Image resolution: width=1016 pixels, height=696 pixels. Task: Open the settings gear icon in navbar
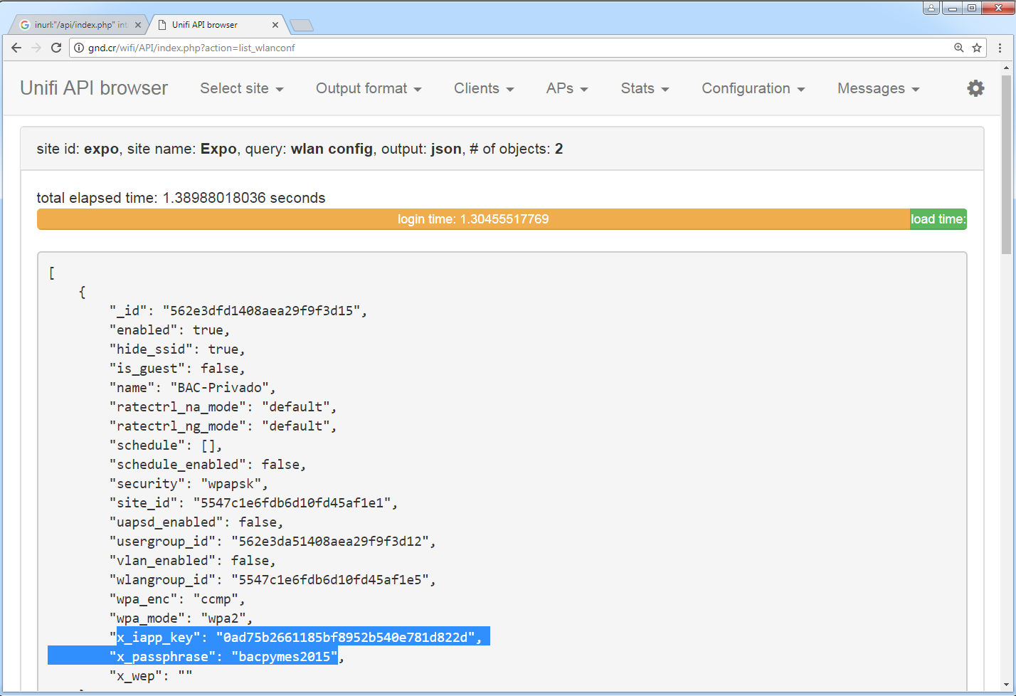tap(975, 88)
